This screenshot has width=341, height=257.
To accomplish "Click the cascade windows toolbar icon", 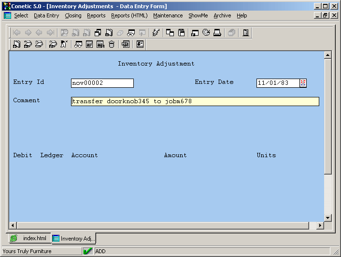I will click(170, 33).
